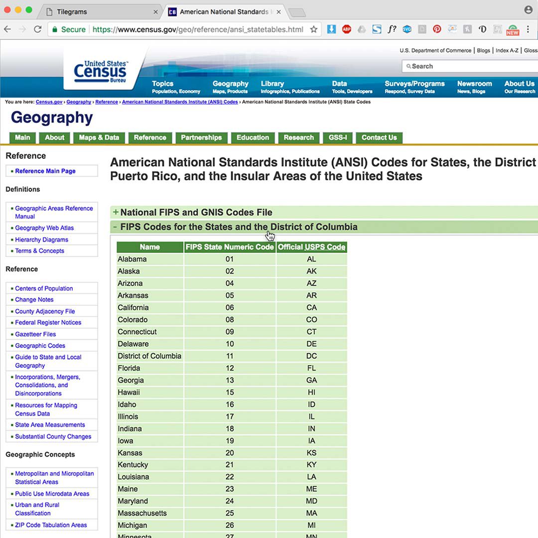The width and height of the screenshot is (538, 538).
Task: Open the Adblock Plus extension icon
Action: [347, 29]
